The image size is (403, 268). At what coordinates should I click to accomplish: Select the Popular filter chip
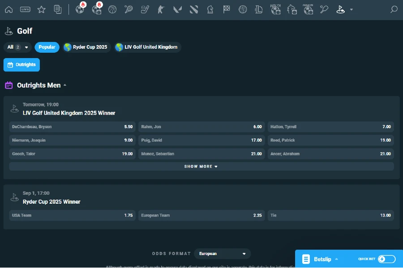tap(47, 47)
